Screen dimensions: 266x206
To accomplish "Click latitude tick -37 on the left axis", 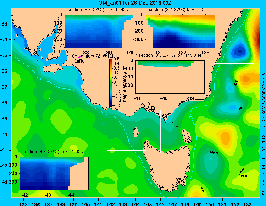I will tap(4, 87).
